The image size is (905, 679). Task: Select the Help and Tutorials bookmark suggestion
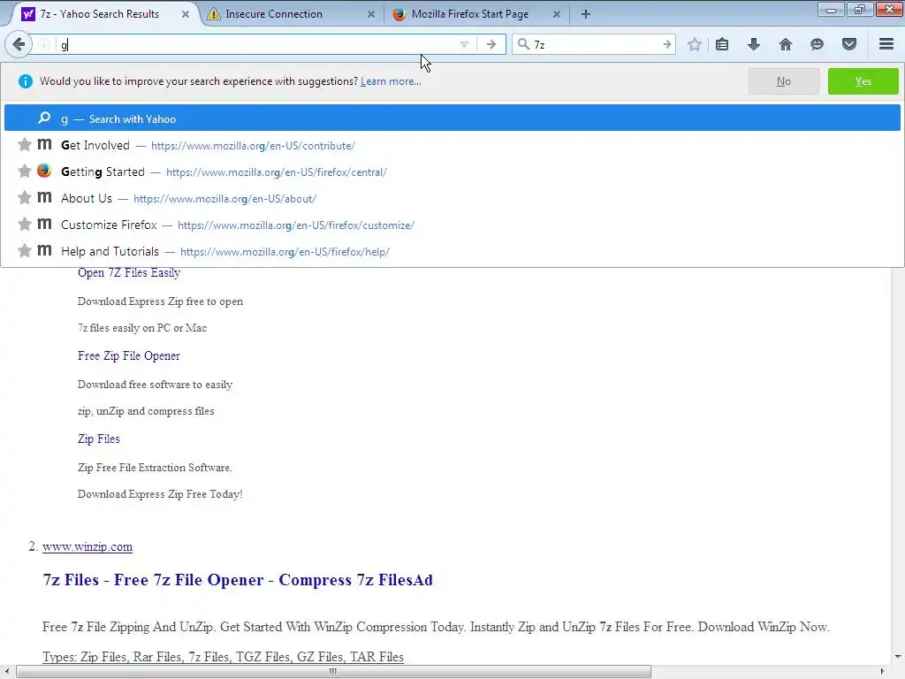[x=452, y=252]
